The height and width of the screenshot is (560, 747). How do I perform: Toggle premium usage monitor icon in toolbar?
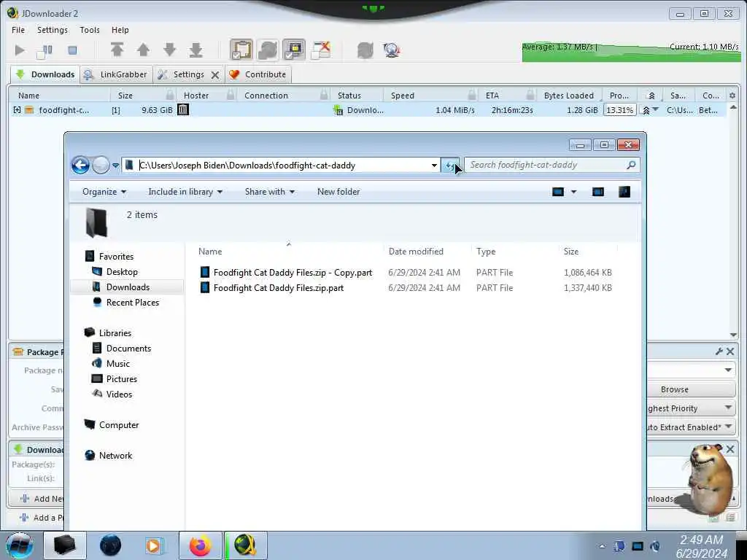coord(294,50)
